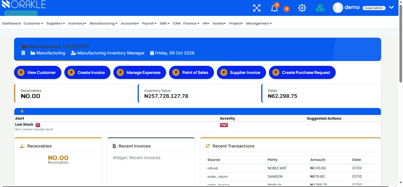Click the calendar icon beside the date
The image size is (403, 187).
coord(152,53)
